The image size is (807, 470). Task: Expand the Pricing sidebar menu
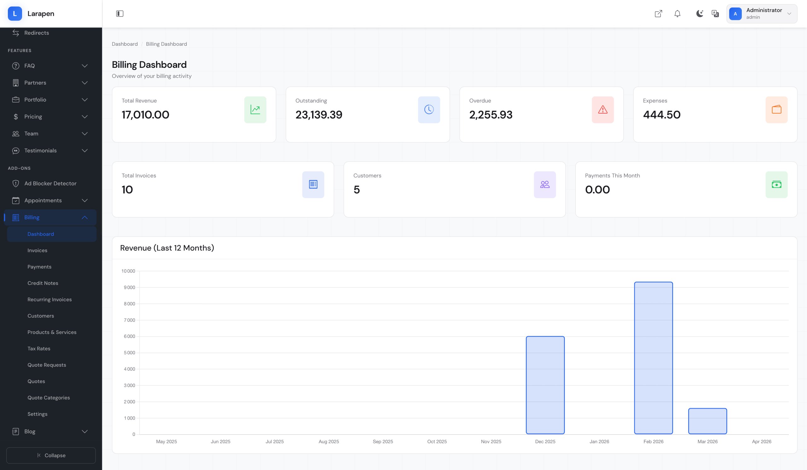pos(50,117)
